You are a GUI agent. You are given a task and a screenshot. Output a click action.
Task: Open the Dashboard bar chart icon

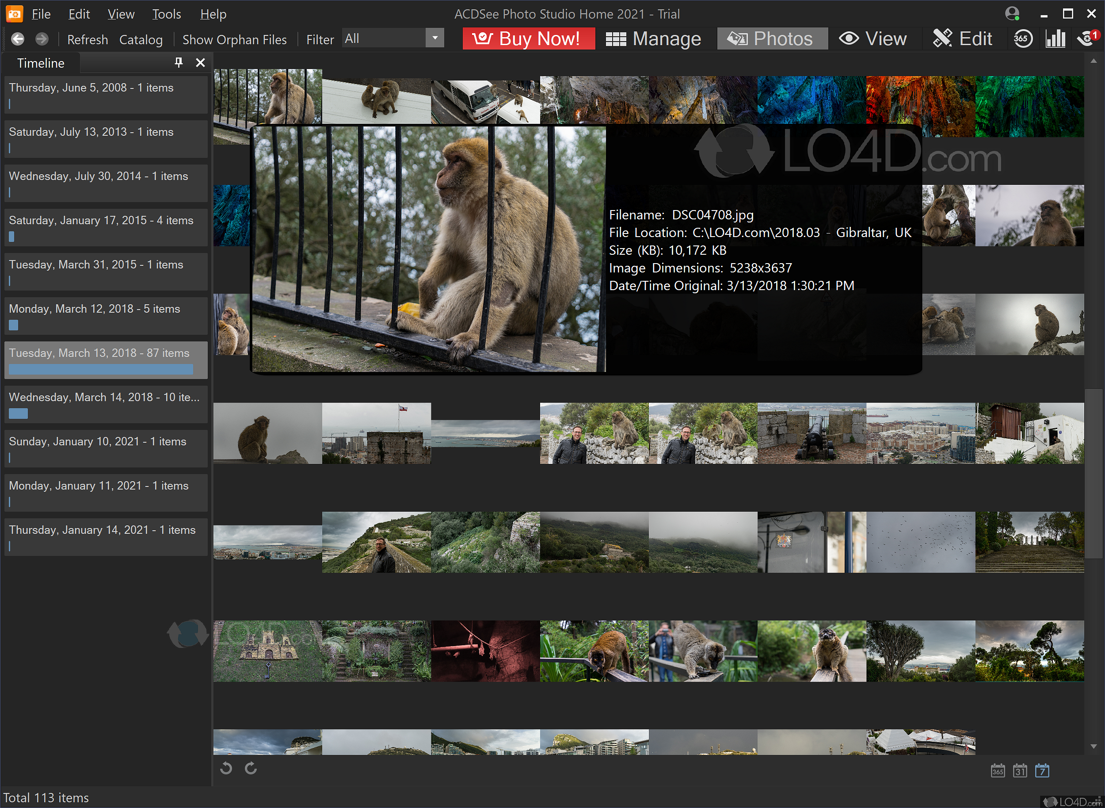(1055, 38)
